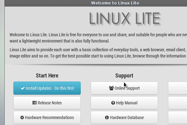Click the Welcome to Linux Lite title bar

tap(96, 3)
